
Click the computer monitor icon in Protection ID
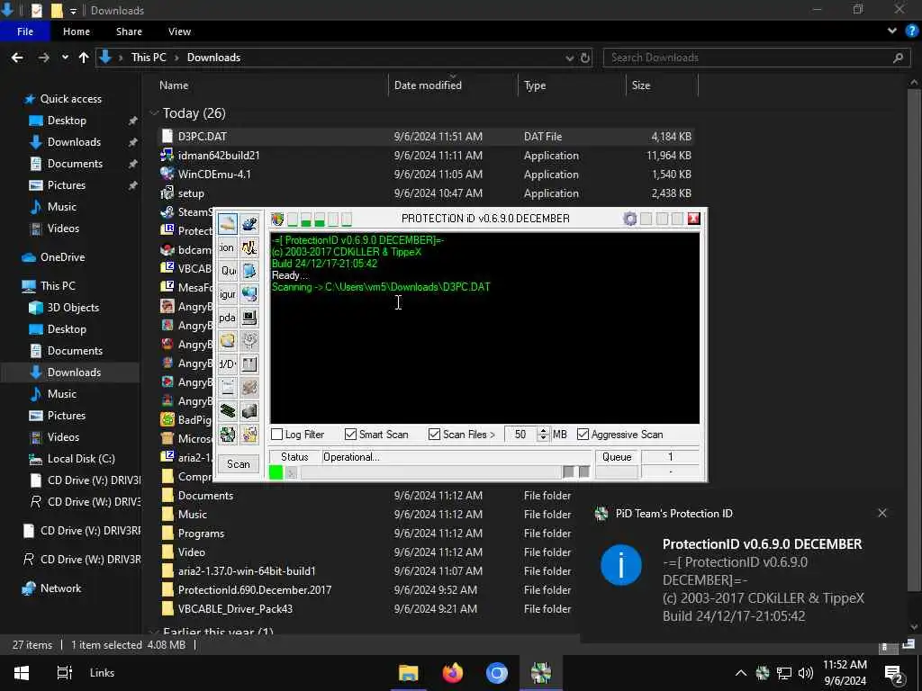249,318
